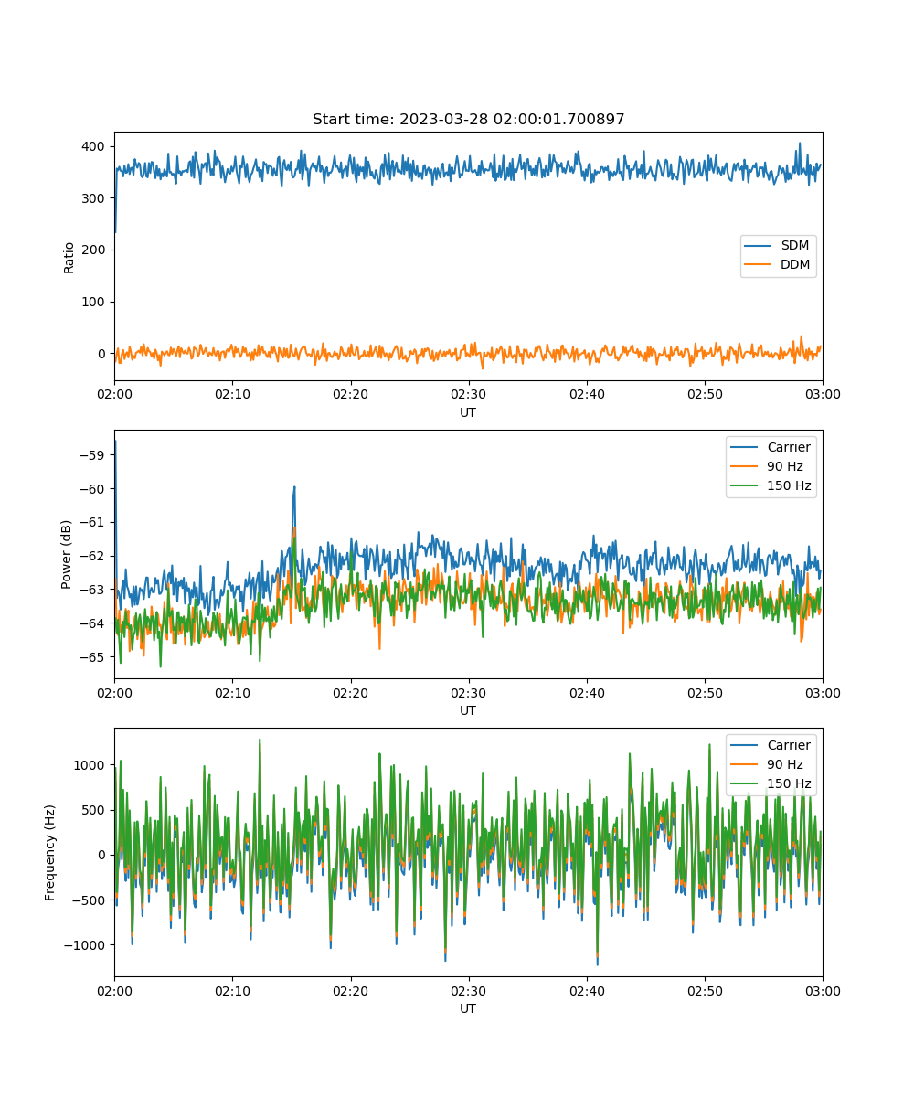This screenshot has height=1097, width=914.
Task: Select the Ratio y-axis label
Action: click(x=69, y=257)
